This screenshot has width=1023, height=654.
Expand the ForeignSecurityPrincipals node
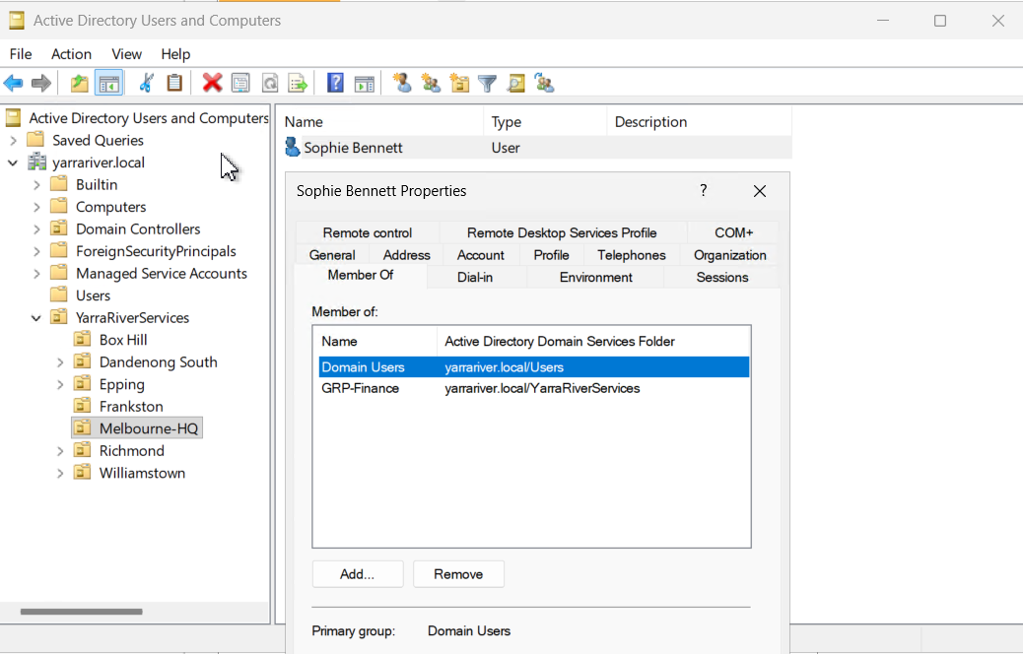pos(36,251)
